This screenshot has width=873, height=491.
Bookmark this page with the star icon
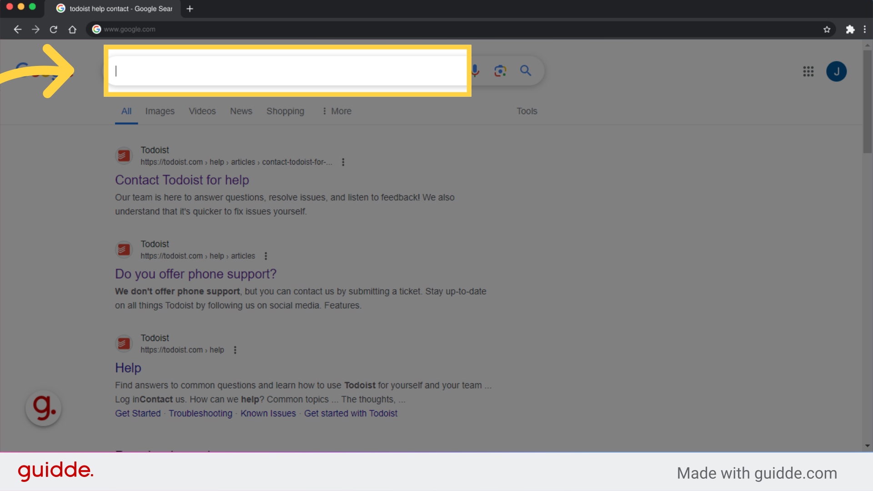click(827, 29)
